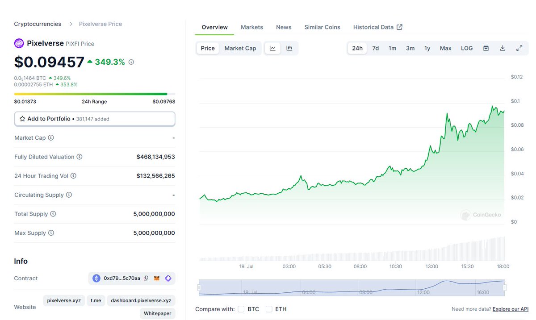
Task: Click the Ethereum chain icon in Contract
Action: [x=96, y=278]
